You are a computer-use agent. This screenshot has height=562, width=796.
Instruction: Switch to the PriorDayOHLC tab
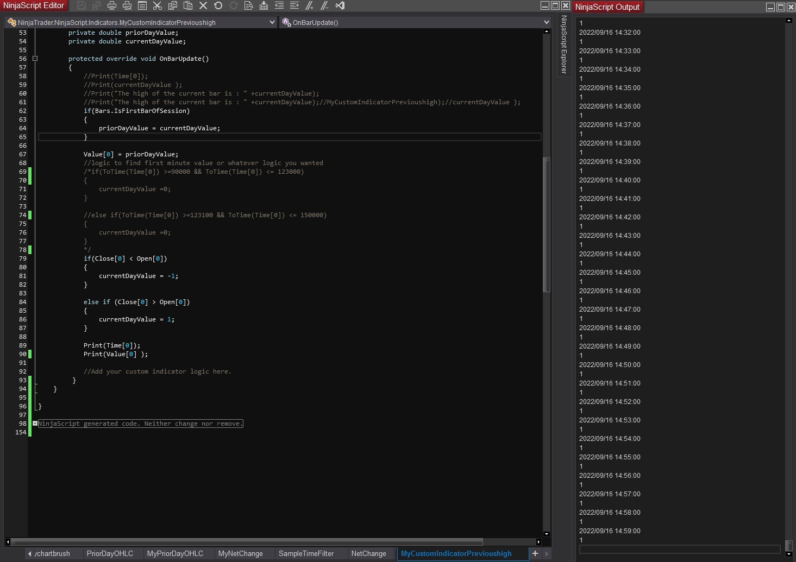coord(110,554)
